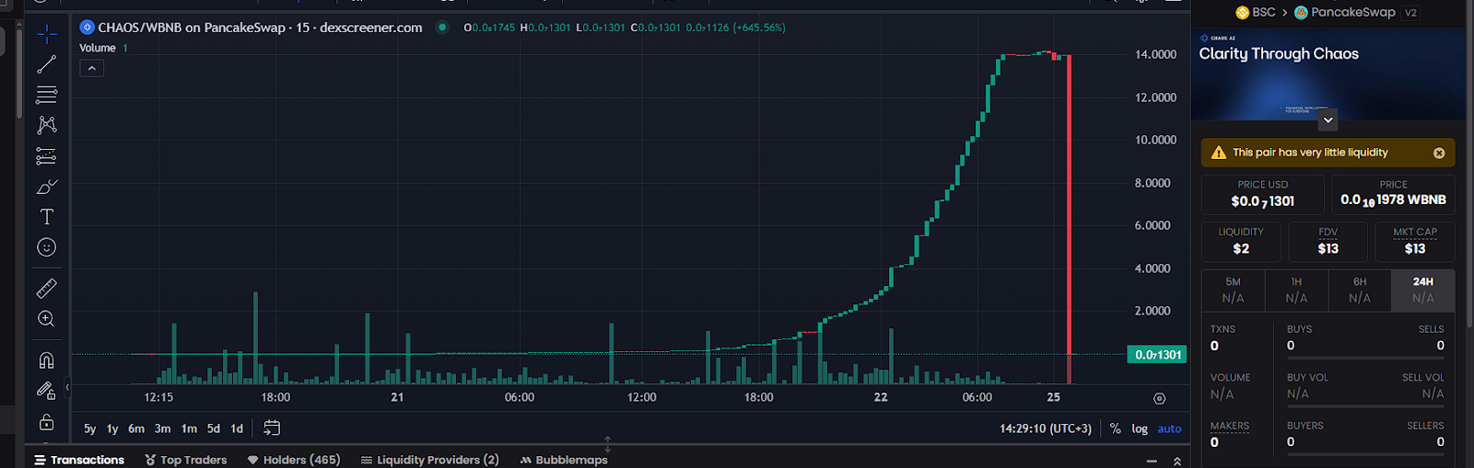Click the PRICE 1978 WBNB box
This screenshot has width=1474, height=468.
pyautogui.click(x=1393, y=194)
